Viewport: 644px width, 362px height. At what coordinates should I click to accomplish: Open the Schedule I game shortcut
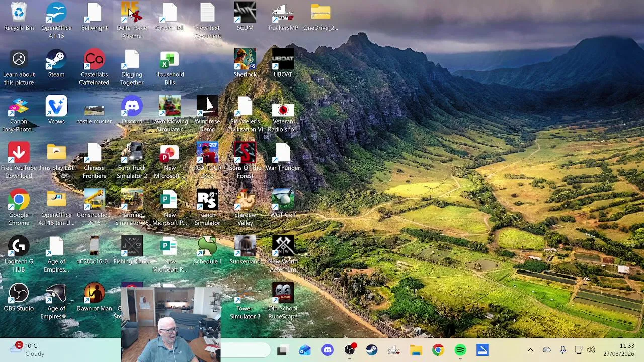click(207, 250)
